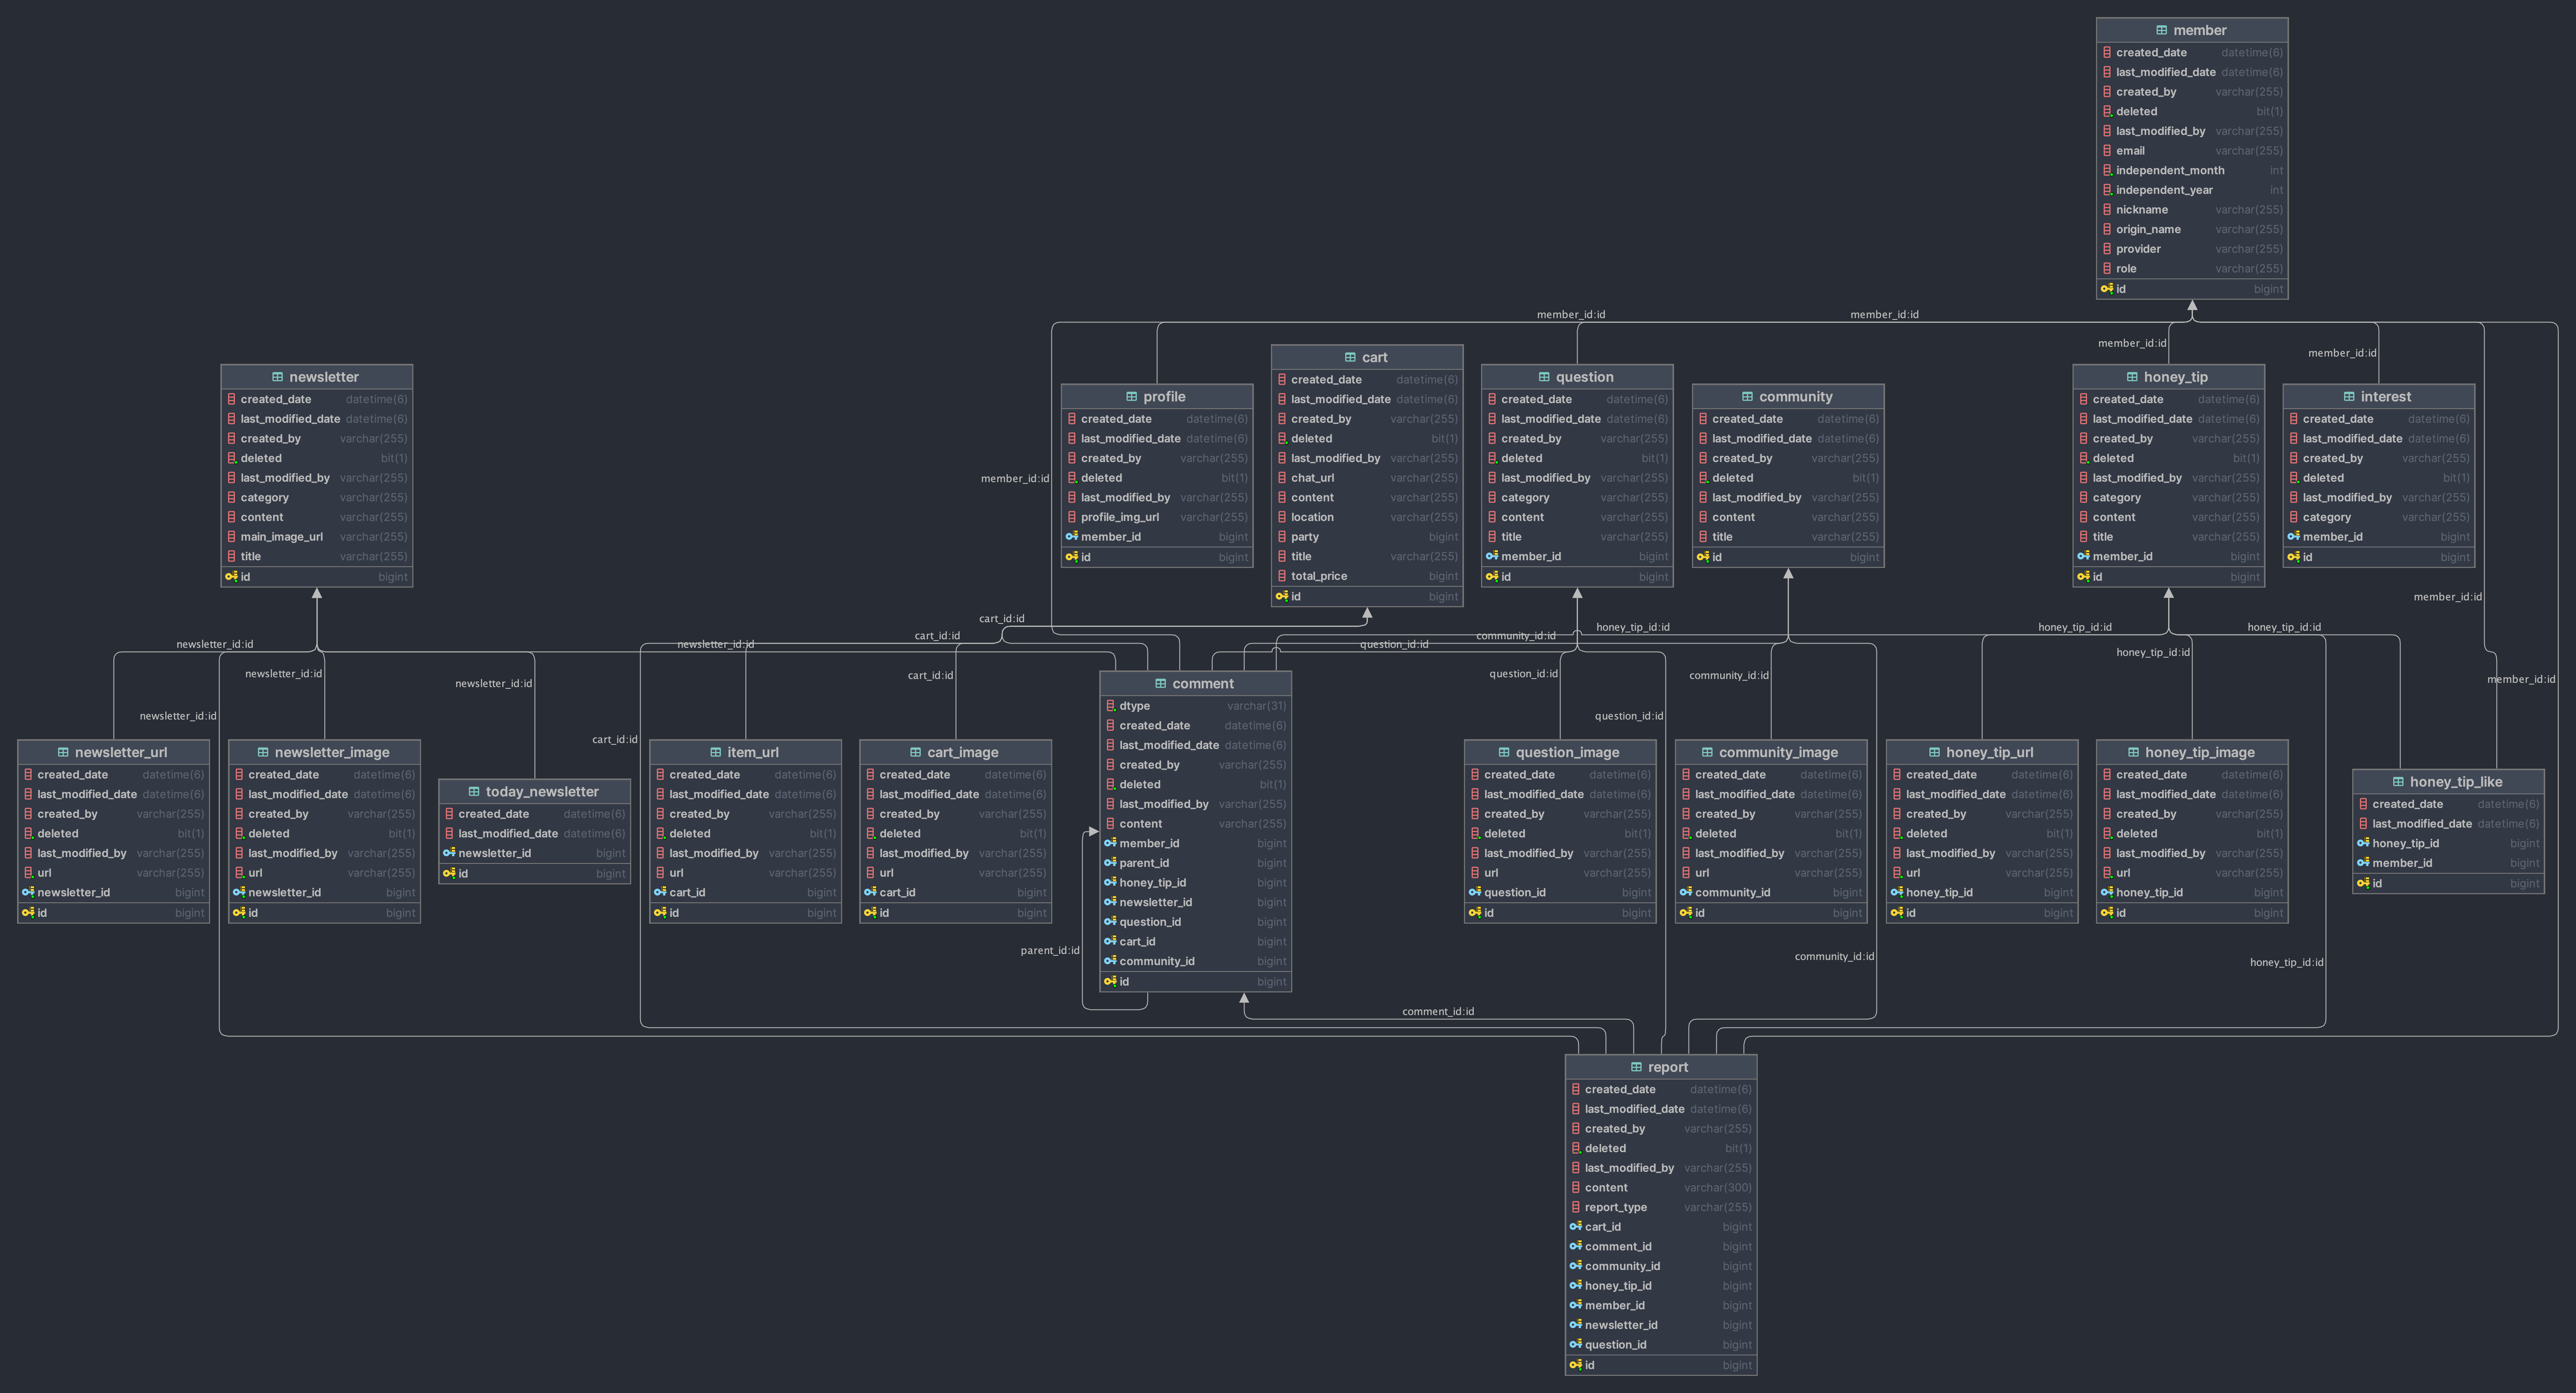Select the title column in honey_tip table
This screenshot has height=1393, width=2576.
[x=2169, y=537]
